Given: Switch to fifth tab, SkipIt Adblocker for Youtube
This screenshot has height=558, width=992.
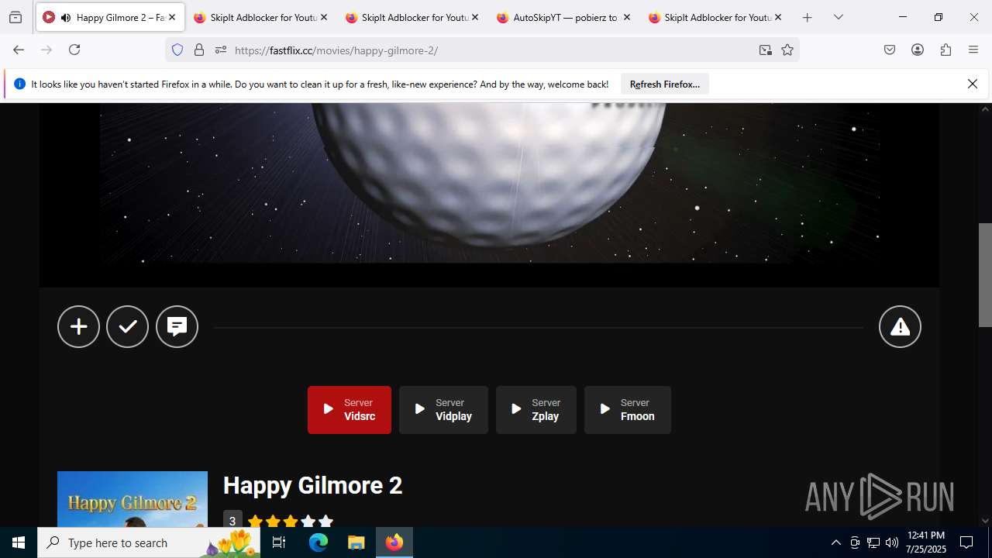Looking at the screenshot, I should click(x=715, y=17).
